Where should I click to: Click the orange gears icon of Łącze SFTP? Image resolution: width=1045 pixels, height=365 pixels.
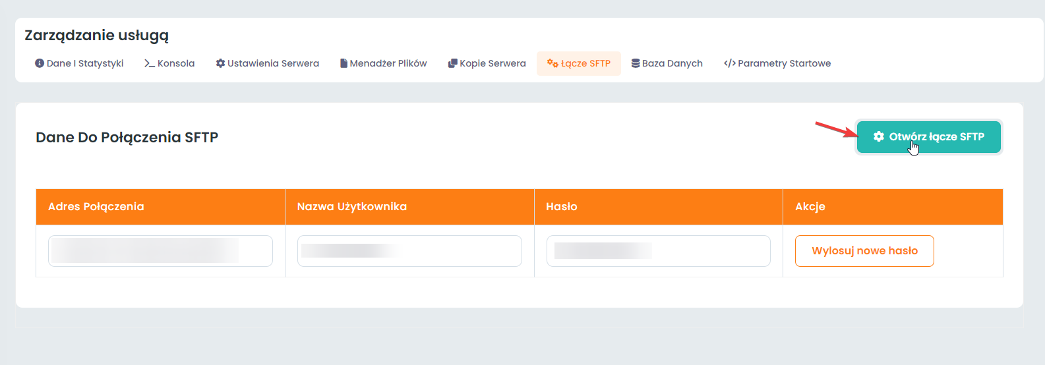552,63
